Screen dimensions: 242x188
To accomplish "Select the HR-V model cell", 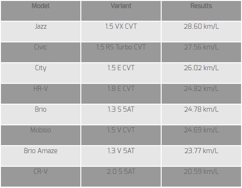I will (x=40, y=94).
